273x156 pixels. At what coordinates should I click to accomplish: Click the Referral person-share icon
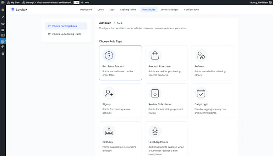click(201, 55)
